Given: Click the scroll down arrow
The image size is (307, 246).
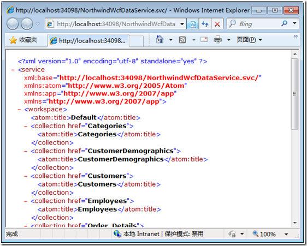Looking at the screenshot, I should [x=295, y=223].
